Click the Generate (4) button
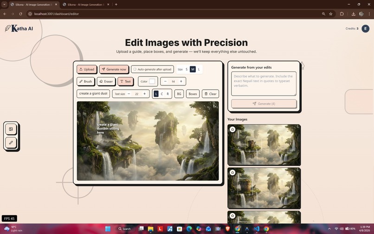Screen dimensions: 374x234 pyautogui.click(x=264, y=104)
